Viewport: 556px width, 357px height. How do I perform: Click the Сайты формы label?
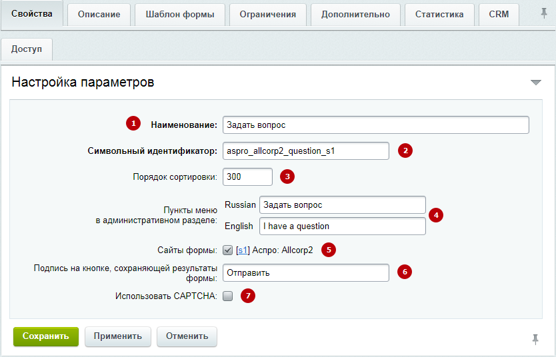[x=187, y=250]
